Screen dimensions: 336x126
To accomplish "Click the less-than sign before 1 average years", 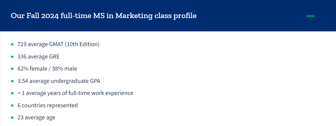I will click(x=19, y=93).
